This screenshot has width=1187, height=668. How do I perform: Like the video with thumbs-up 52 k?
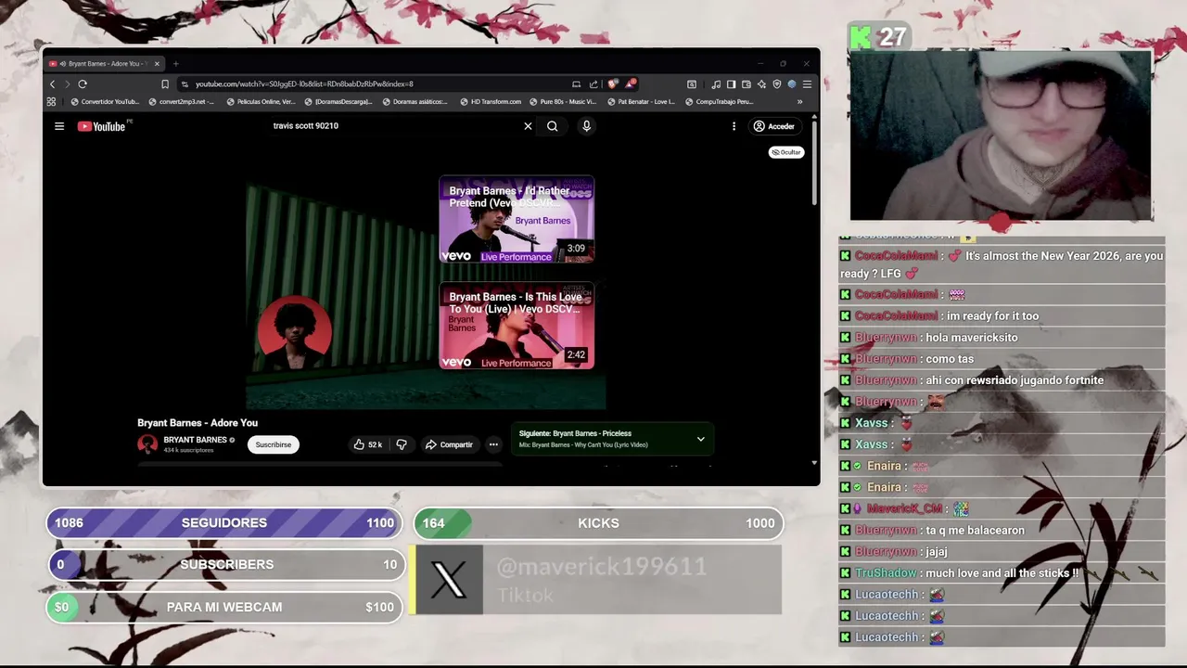pos(367,444)
